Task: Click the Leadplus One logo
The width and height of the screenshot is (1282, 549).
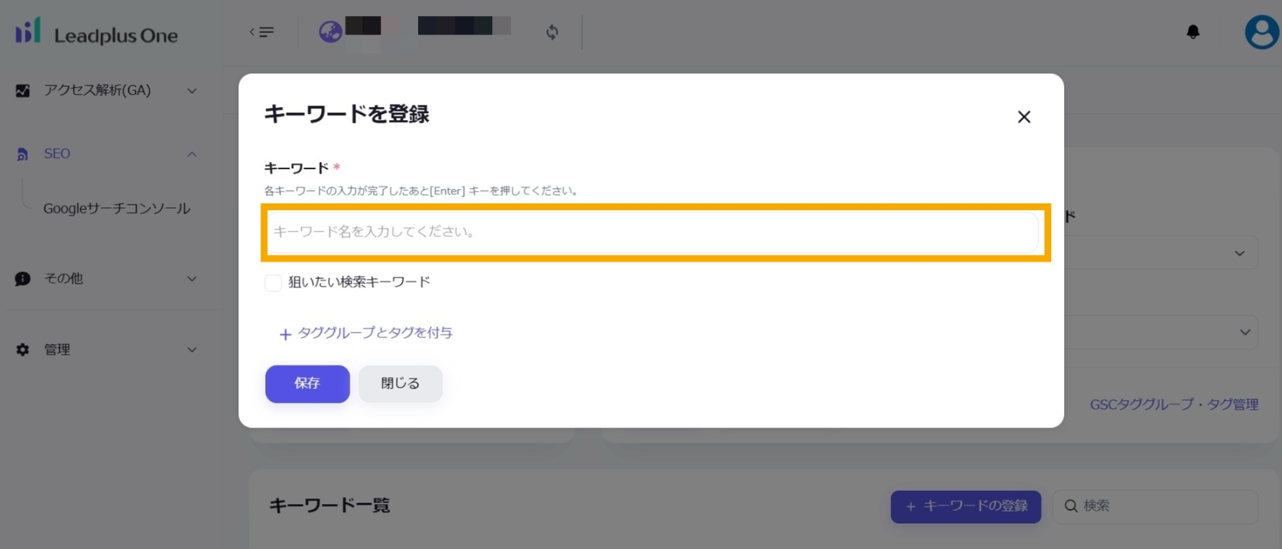Action: point(96,33)
